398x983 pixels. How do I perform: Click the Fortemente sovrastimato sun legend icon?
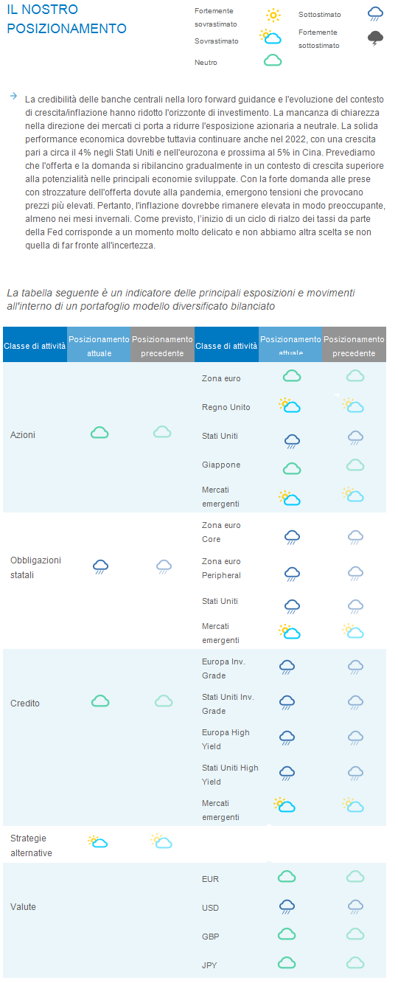tap(273, 15)
